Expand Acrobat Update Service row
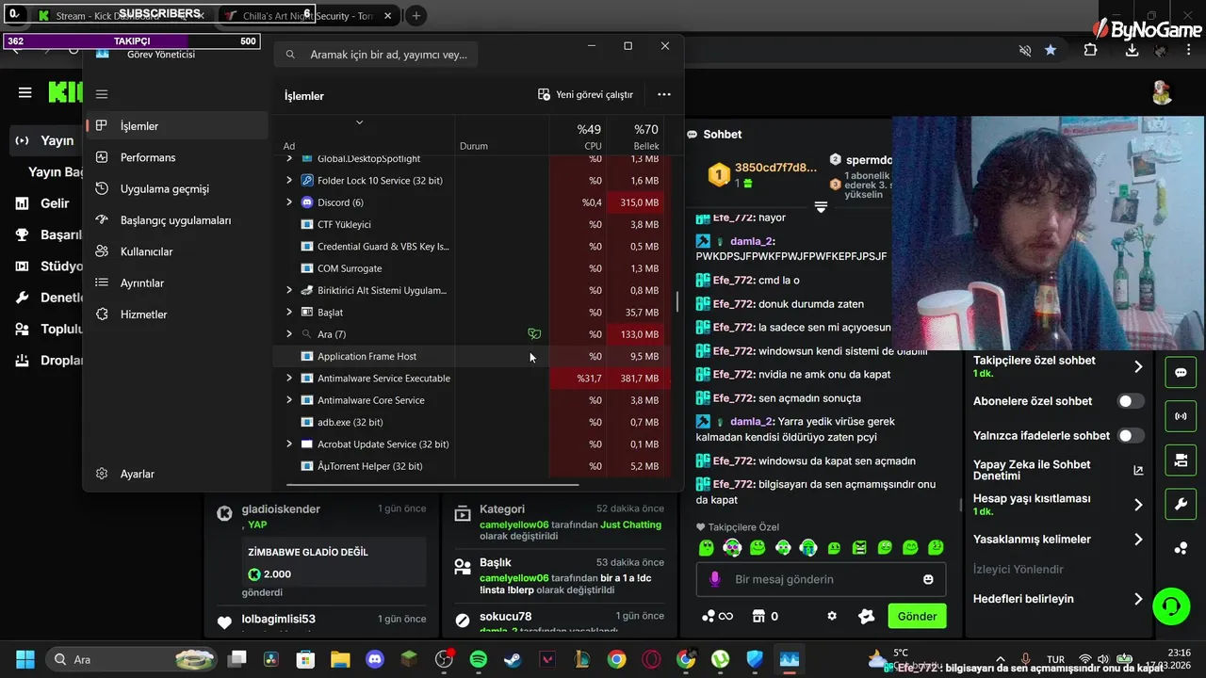Image resolution: width=1206 pixels, height=678 pixels. (289, 444)
